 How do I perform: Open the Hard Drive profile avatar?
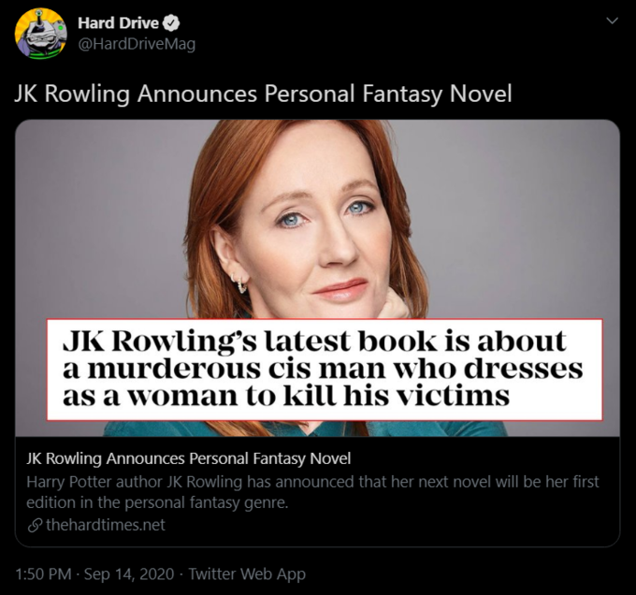click(x=40, y=34)
